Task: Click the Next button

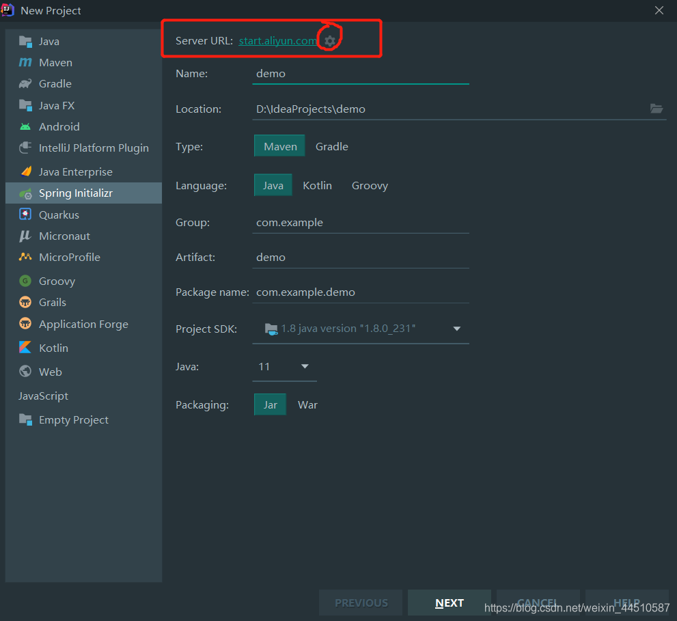Action: click(x=450, y=603)
